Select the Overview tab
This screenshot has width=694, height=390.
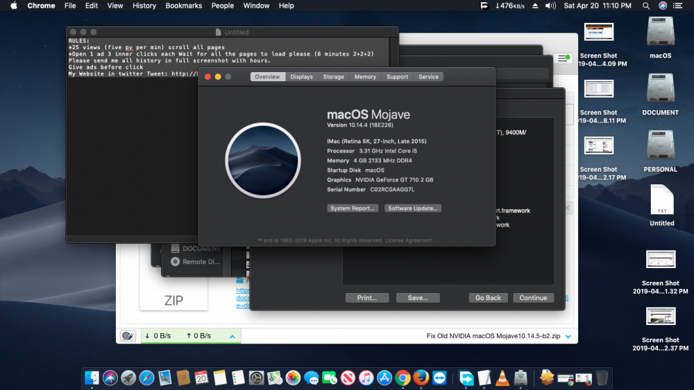(x=267, y=77)
